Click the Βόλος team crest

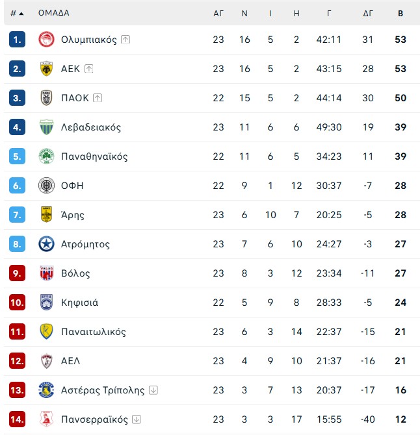pyautogui.click(x=46, y=273)
